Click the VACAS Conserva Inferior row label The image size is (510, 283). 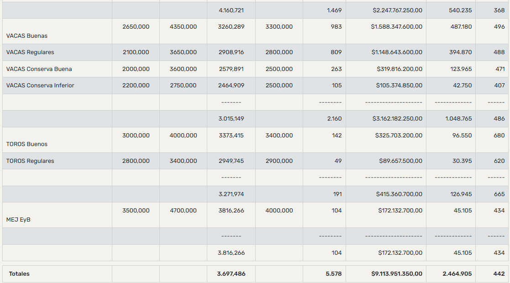pyautogui.click(x=40, y=85)
